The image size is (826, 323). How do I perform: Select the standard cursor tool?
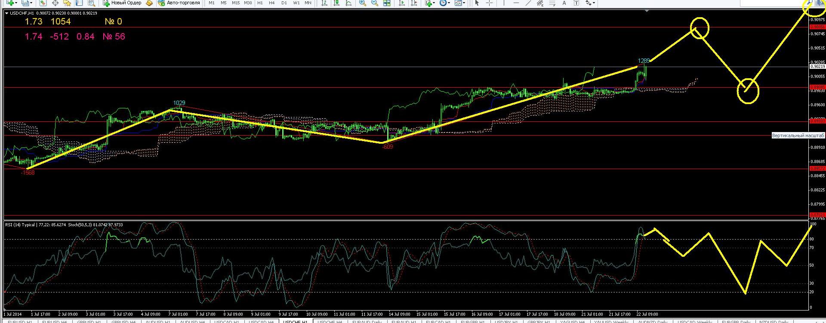point(477,3)
